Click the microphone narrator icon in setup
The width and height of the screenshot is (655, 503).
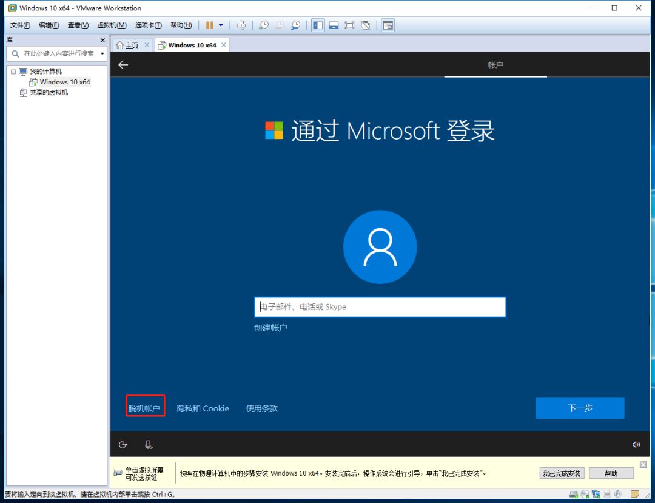click(149, 445)
